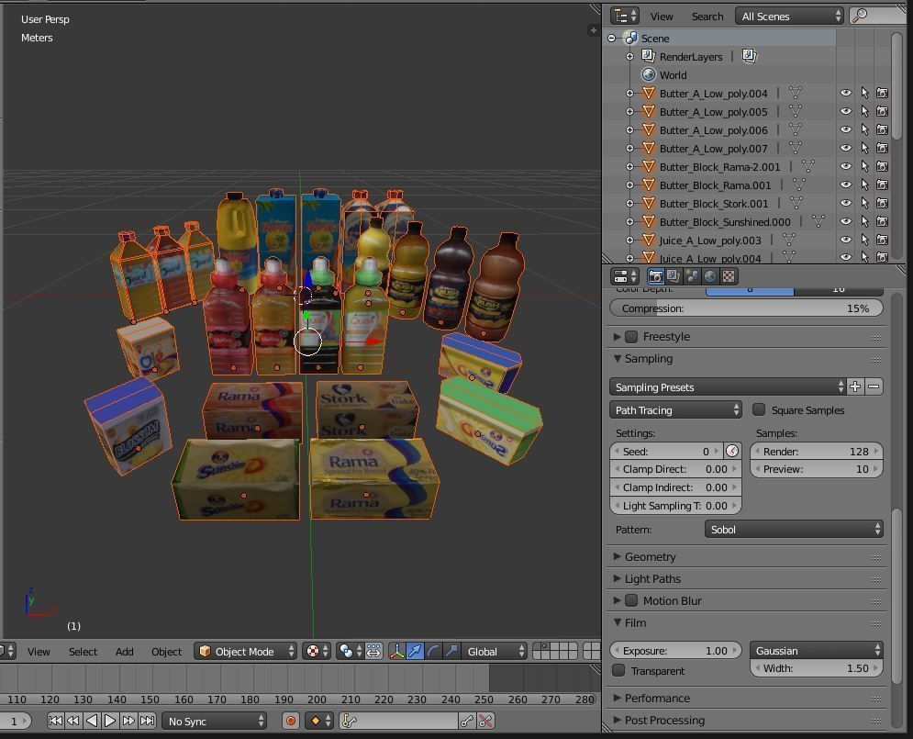Image resolution: width=913 pixels, height=739 pixels.
Task: Hide Juice_A_Low_poly.003 in viewport
Action: click(846, 240)
